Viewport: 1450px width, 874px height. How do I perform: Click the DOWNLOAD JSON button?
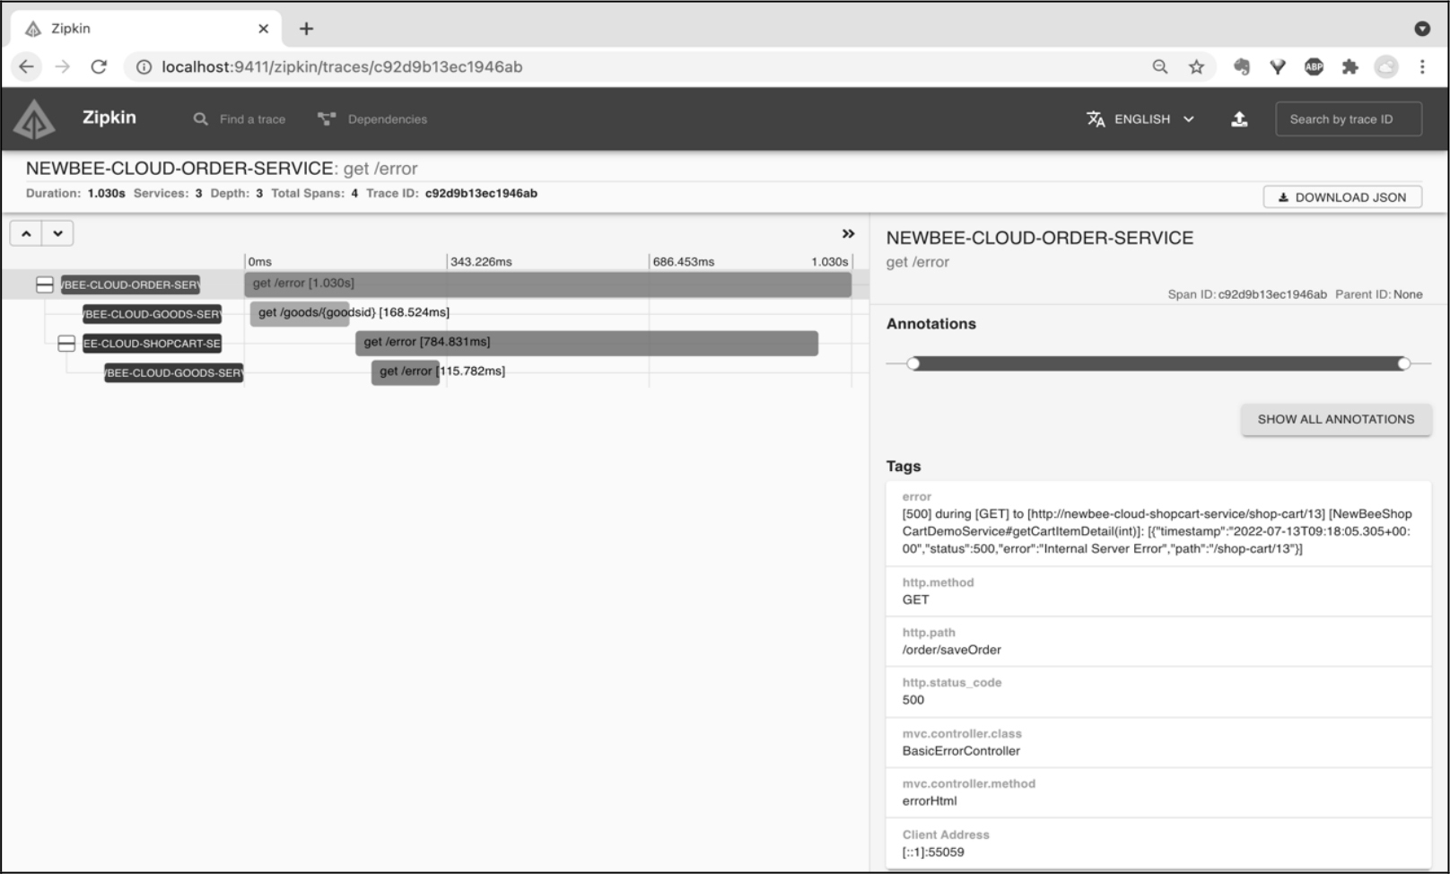(x=1342, y=197)
